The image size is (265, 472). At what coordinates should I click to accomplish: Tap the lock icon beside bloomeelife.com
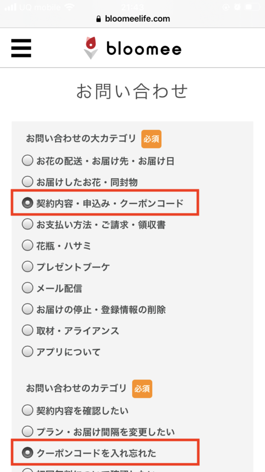[x=98, y=19]
